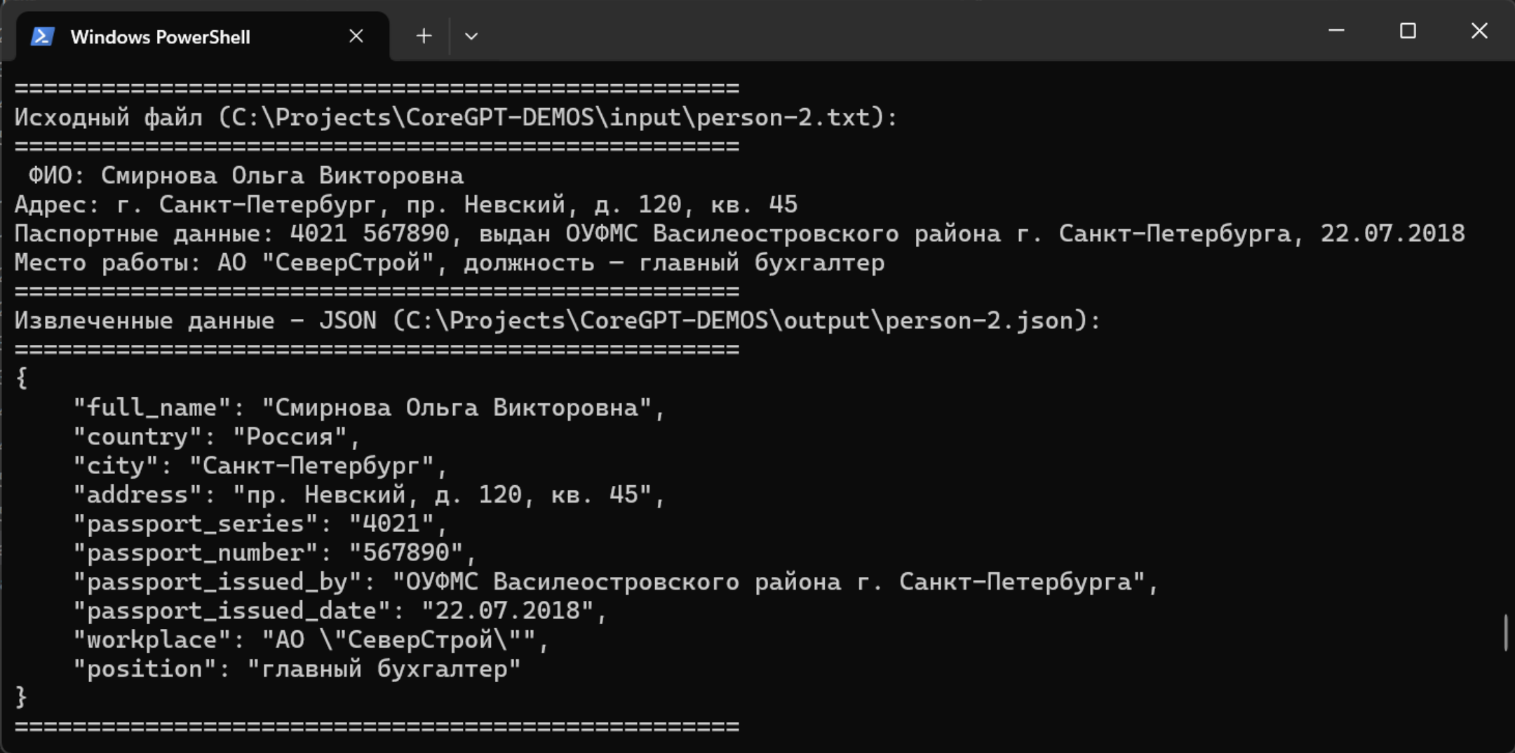Maximize the terminal window
Viewport: 1515px width, 753px height.
(1409, 31)
